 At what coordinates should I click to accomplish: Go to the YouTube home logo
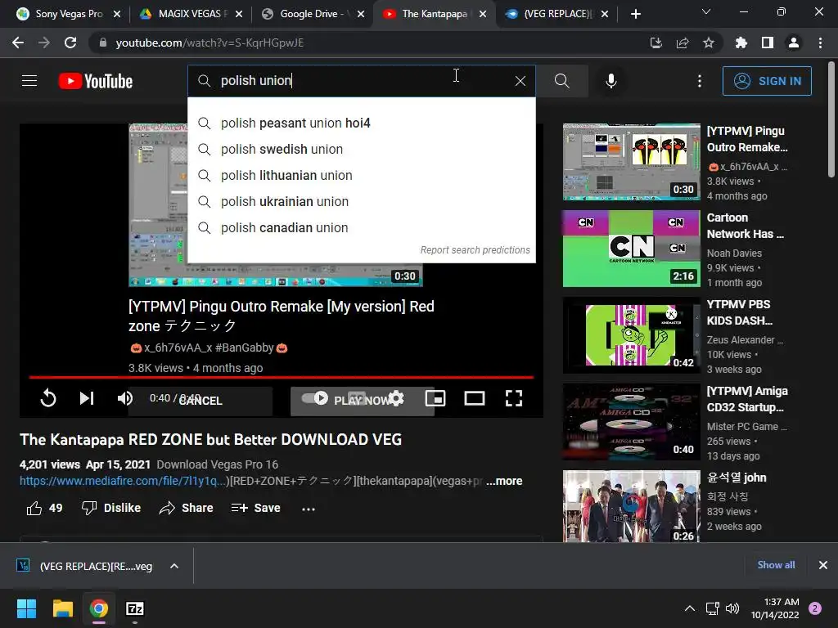tap(96, 81)
